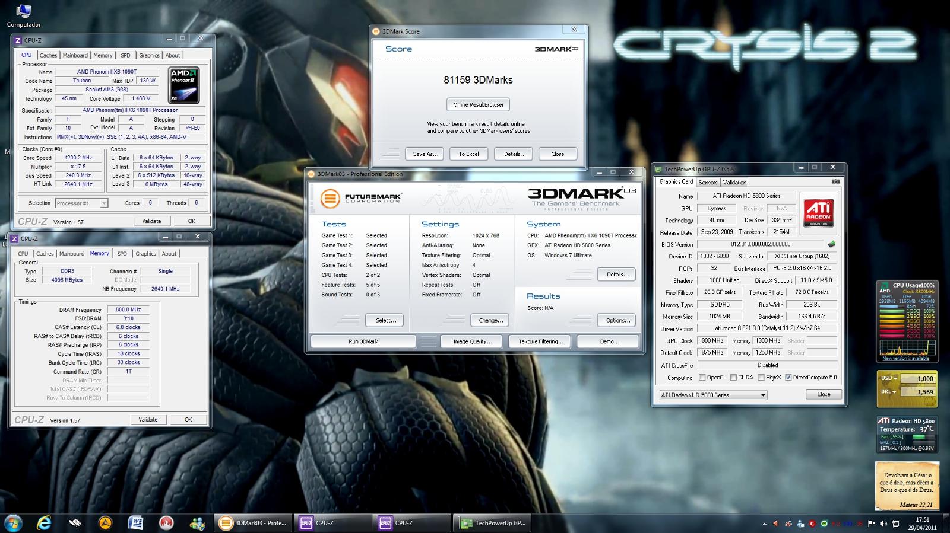This screenshot has width=950, height=533.
Task: Open the Windows Start orb
Action: 13,523
